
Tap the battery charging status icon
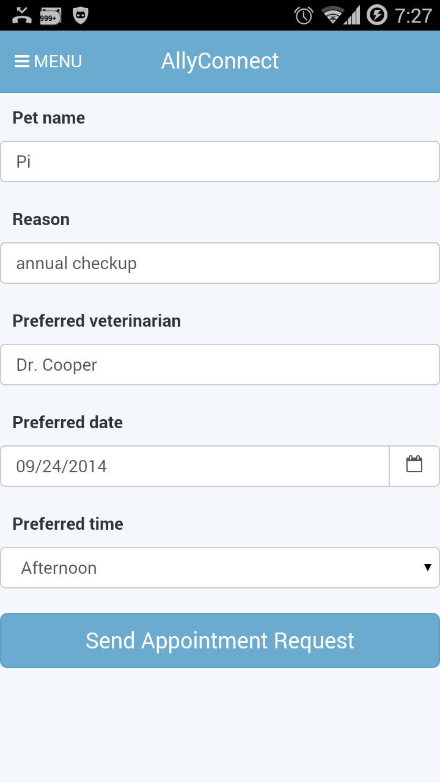[377, 15]
